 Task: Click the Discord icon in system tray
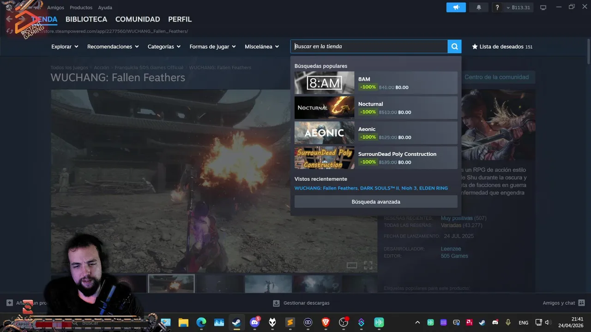click(495, 322)
